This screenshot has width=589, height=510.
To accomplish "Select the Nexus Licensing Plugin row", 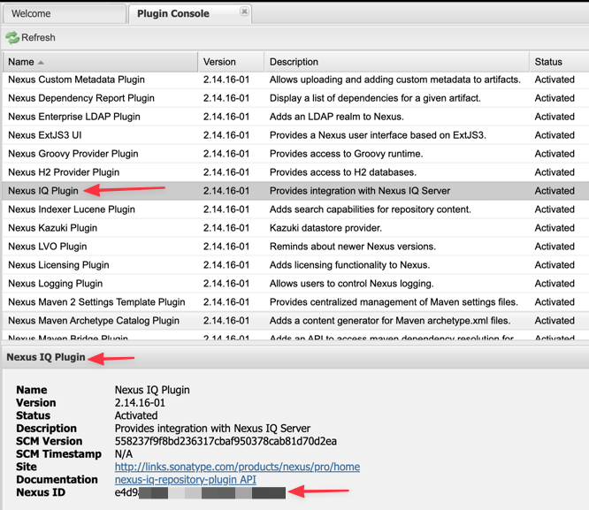I will click(x=58, y=265).
